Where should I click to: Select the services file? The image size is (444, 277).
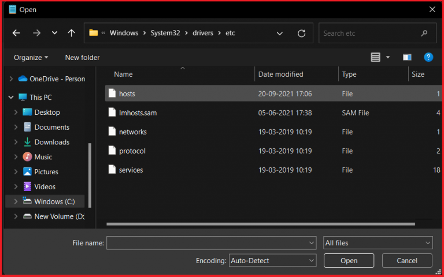(273, 170)
